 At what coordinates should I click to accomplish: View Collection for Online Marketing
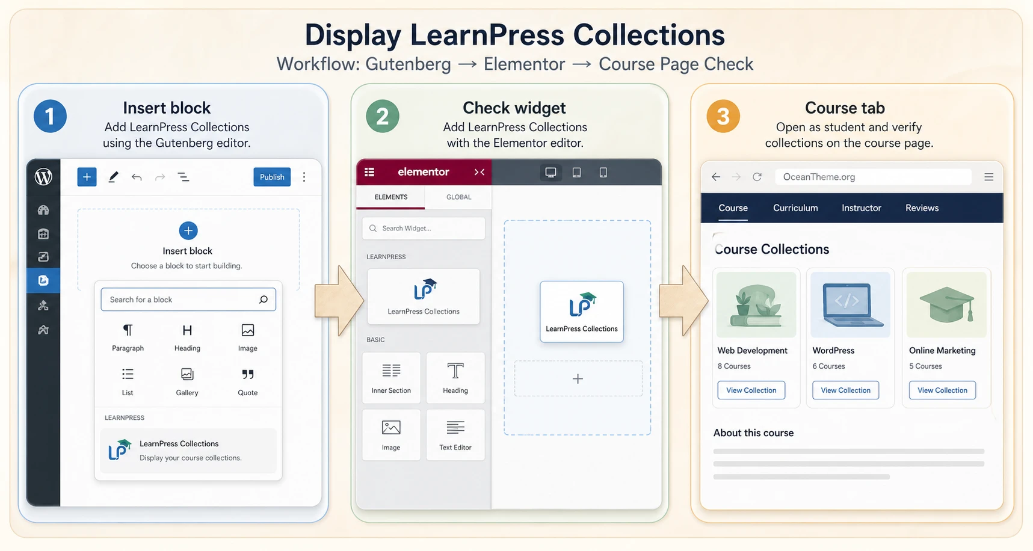942,390
